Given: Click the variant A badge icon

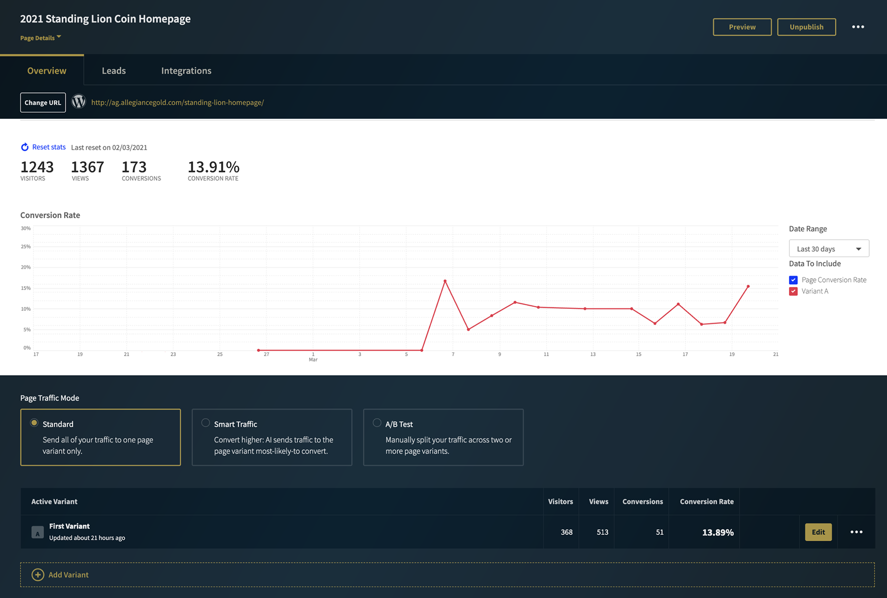Looking at the screenshot, I should tap(37, 532).
